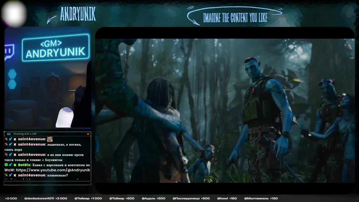Image resolution: width=359 pixels, height=202 pixels.
Task: Click the message 'плавненько?' in chat
Action: (57, 175)
